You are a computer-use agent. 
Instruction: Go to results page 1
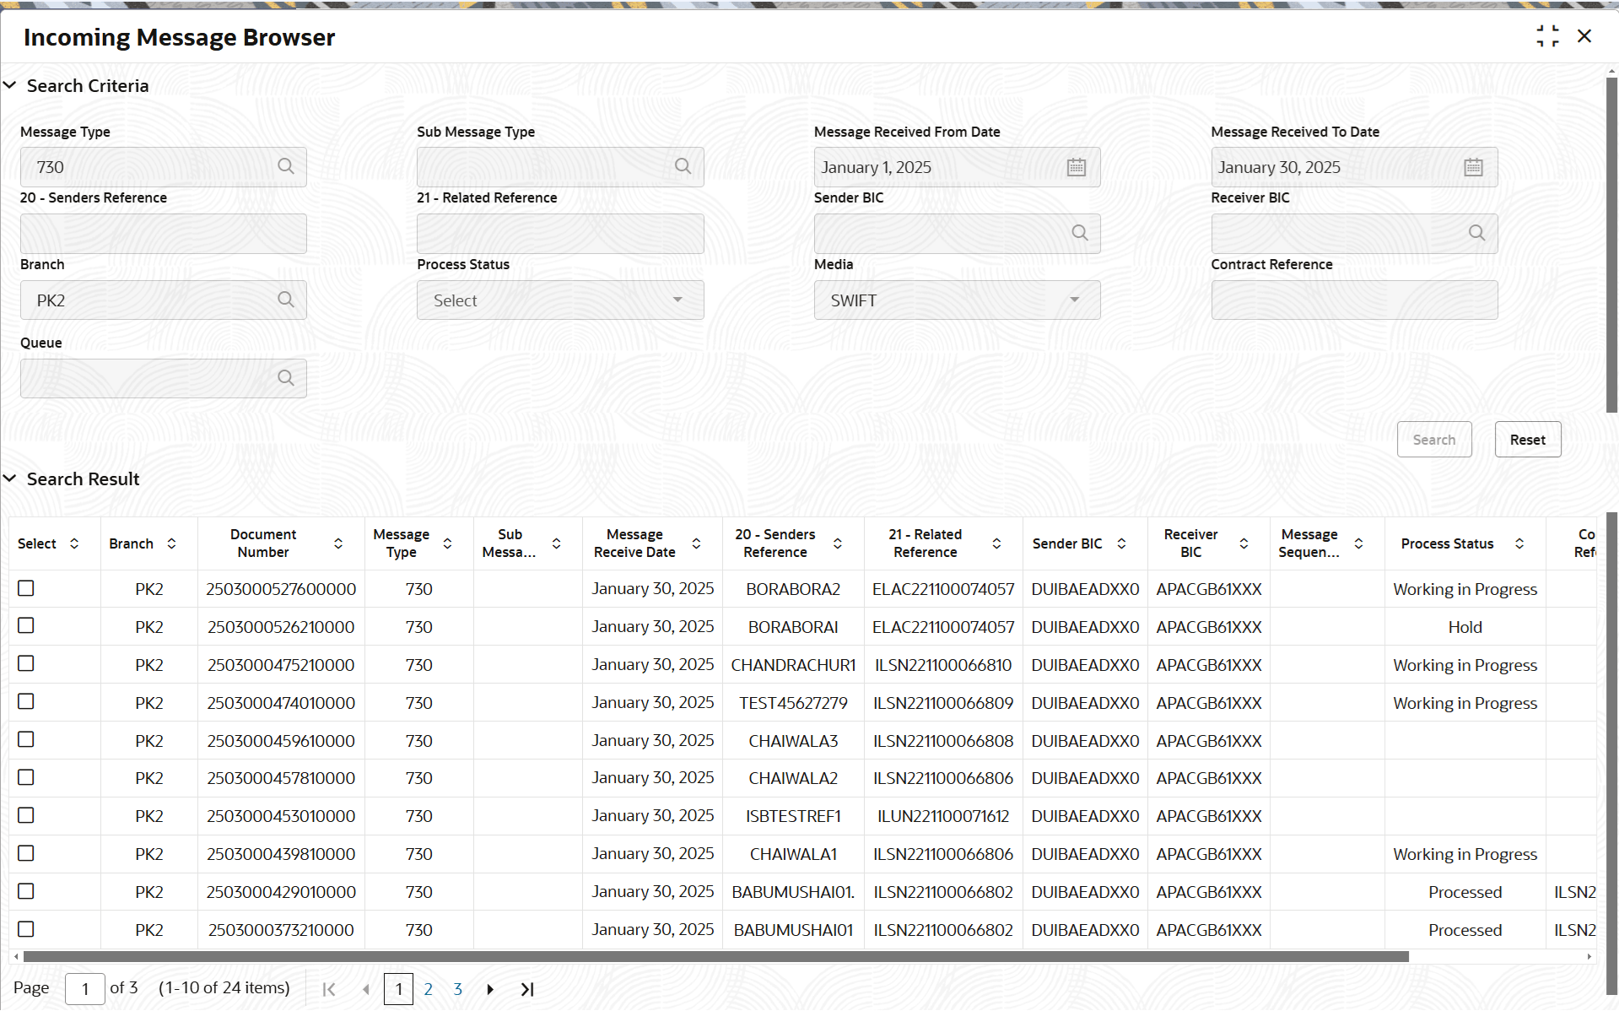coord(398,989)
